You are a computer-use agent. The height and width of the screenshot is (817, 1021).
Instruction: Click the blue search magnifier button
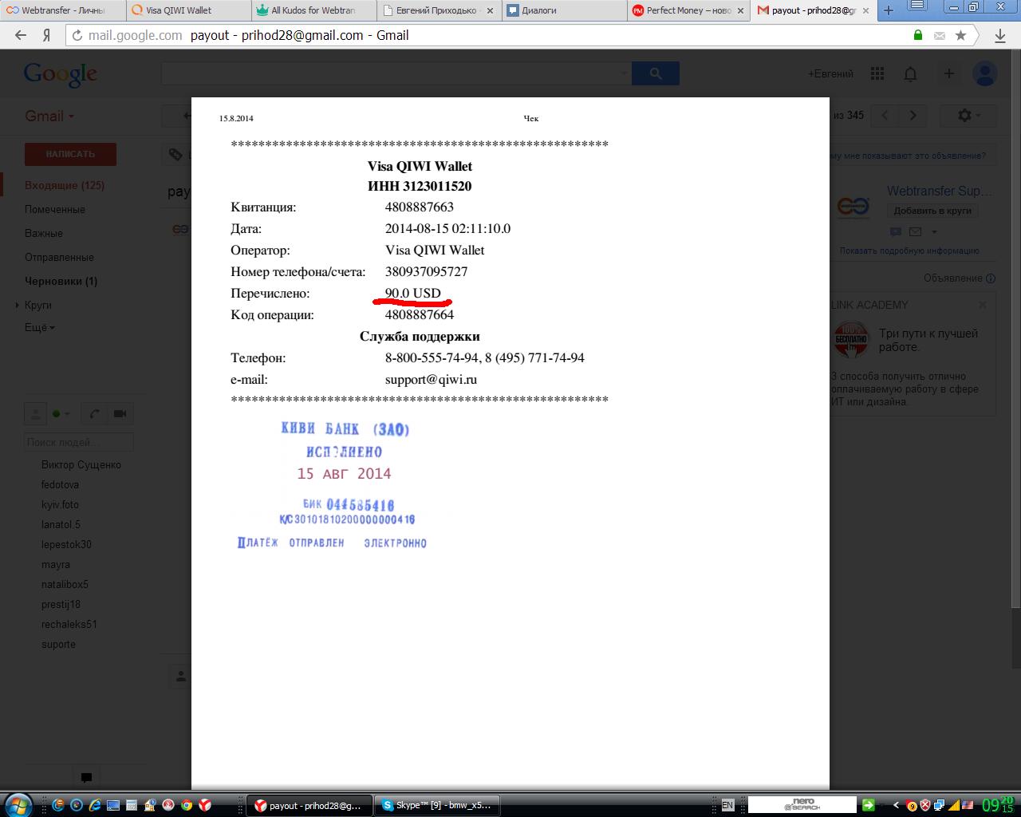(656, 73)
